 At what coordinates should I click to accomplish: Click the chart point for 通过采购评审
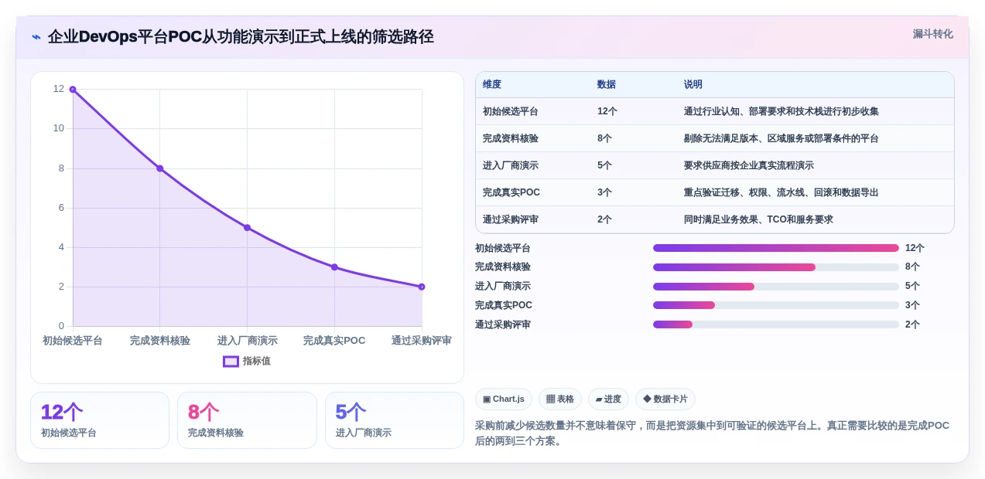point(422,287)
